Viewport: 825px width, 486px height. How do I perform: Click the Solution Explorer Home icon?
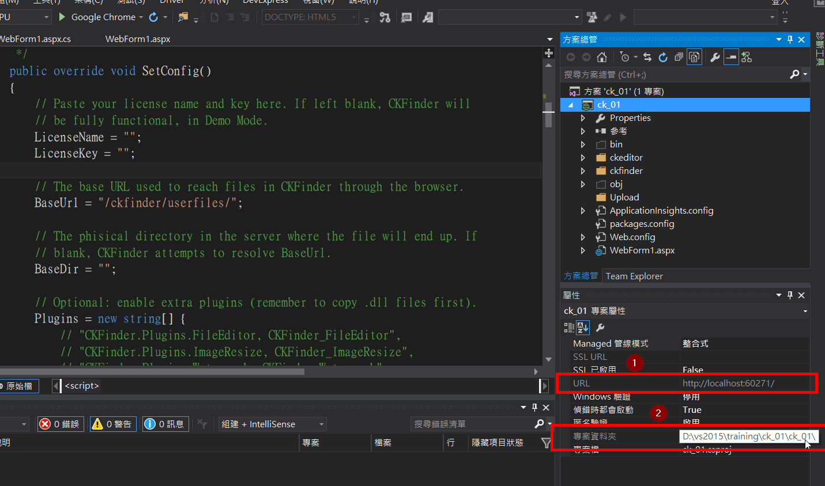point(602,57)
